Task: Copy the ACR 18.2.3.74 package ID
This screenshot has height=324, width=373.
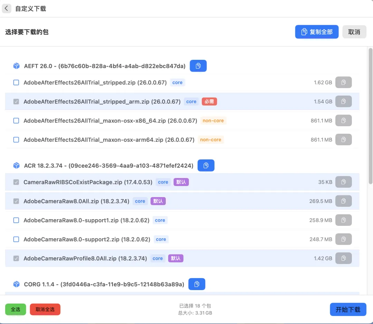Action: [206, 165]
